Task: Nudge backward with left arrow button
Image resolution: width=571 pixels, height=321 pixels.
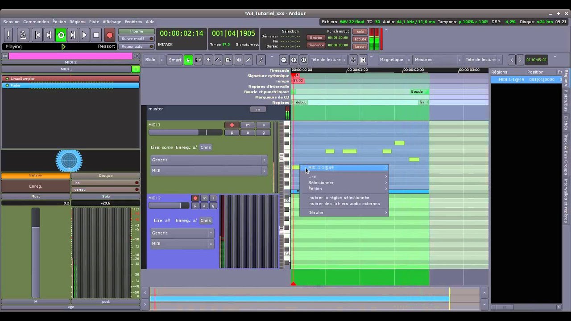Action: pyautogui.click(x=512, y=60)
